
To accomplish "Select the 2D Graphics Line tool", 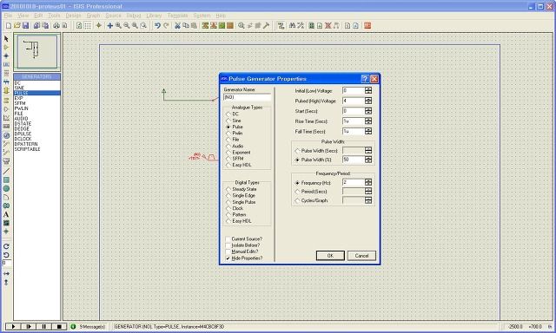I will tap(6, 172).
